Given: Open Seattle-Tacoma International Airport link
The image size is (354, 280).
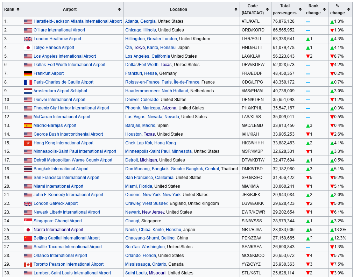Looking at the screenshot, I should pyautogui.click(x=68, y=246).
